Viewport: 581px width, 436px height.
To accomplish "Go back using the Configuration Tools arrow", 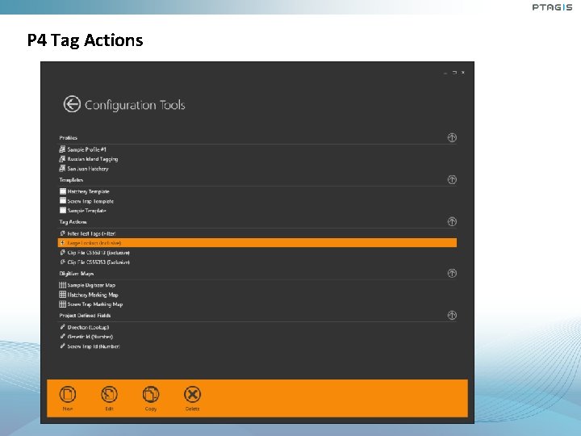I will 72,104.
